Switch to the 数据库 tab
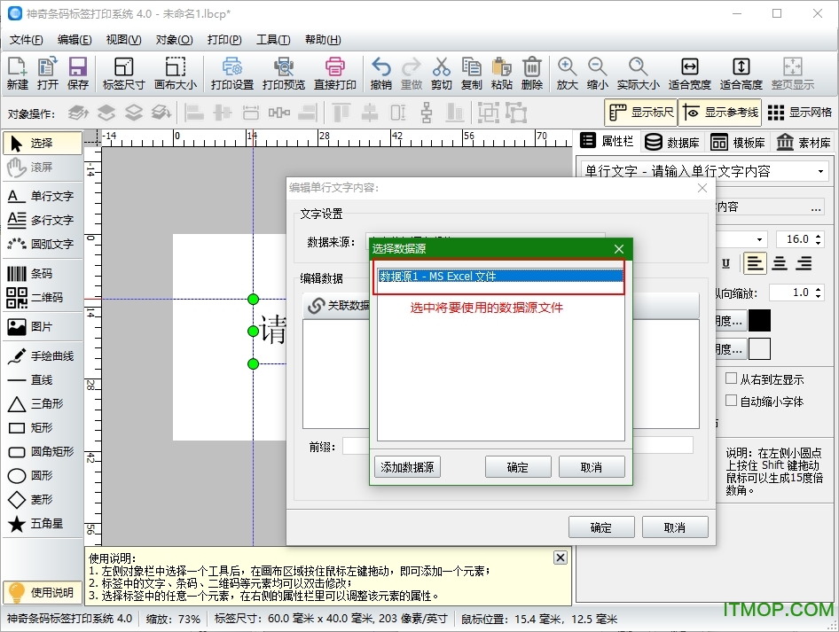 point(672,142)
